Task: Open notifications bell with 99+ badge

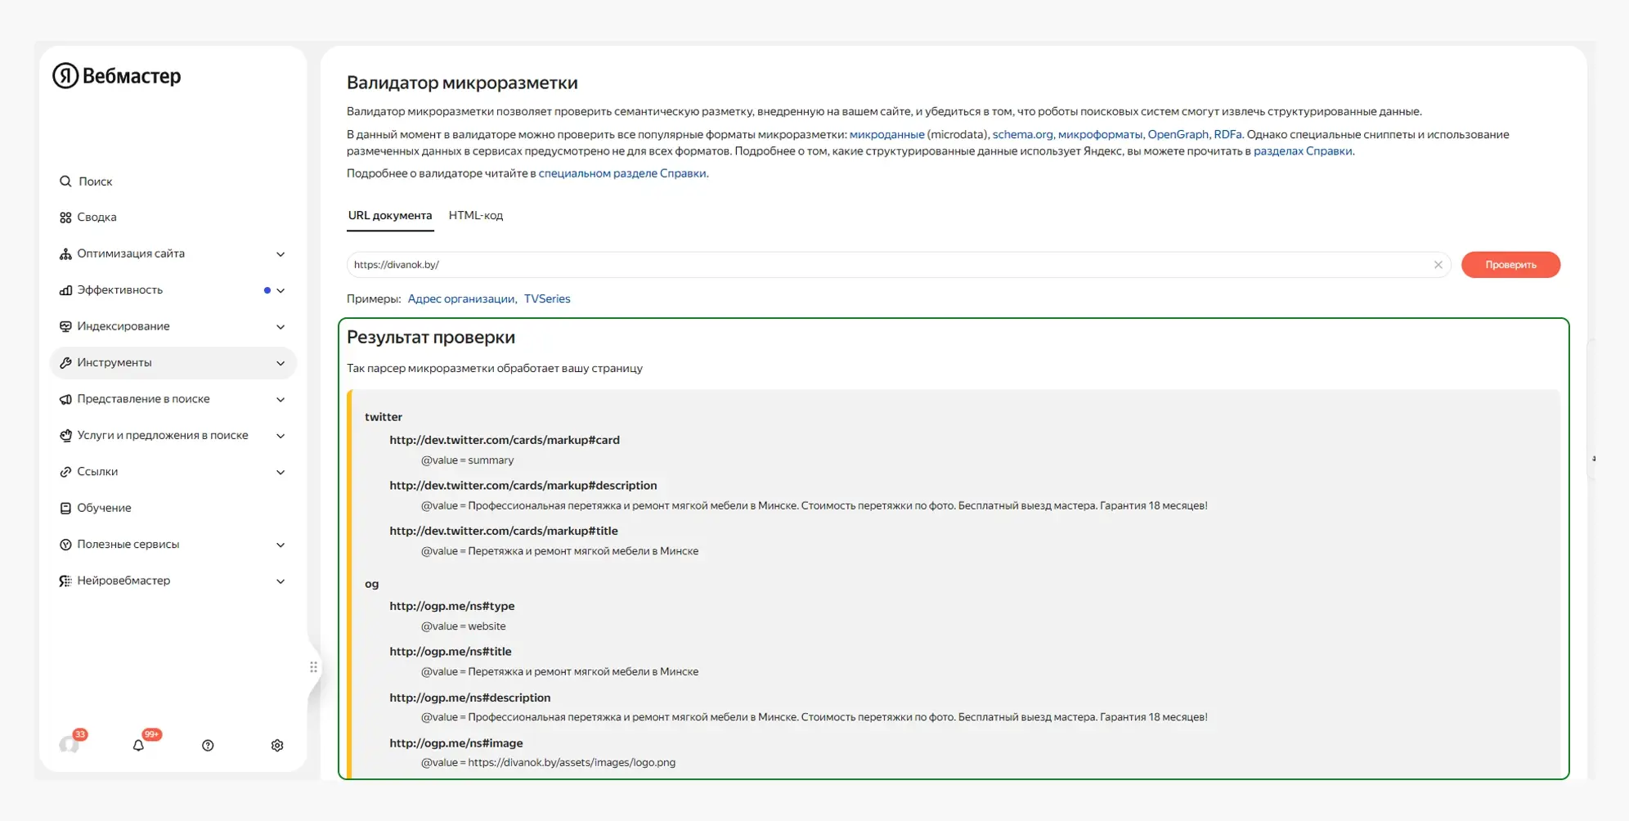Action: [x=138, y=745]
